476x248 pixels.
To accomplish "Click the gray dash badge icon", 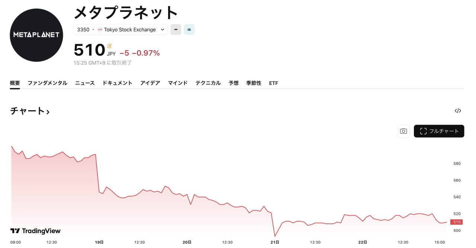I will click(176, 30).
